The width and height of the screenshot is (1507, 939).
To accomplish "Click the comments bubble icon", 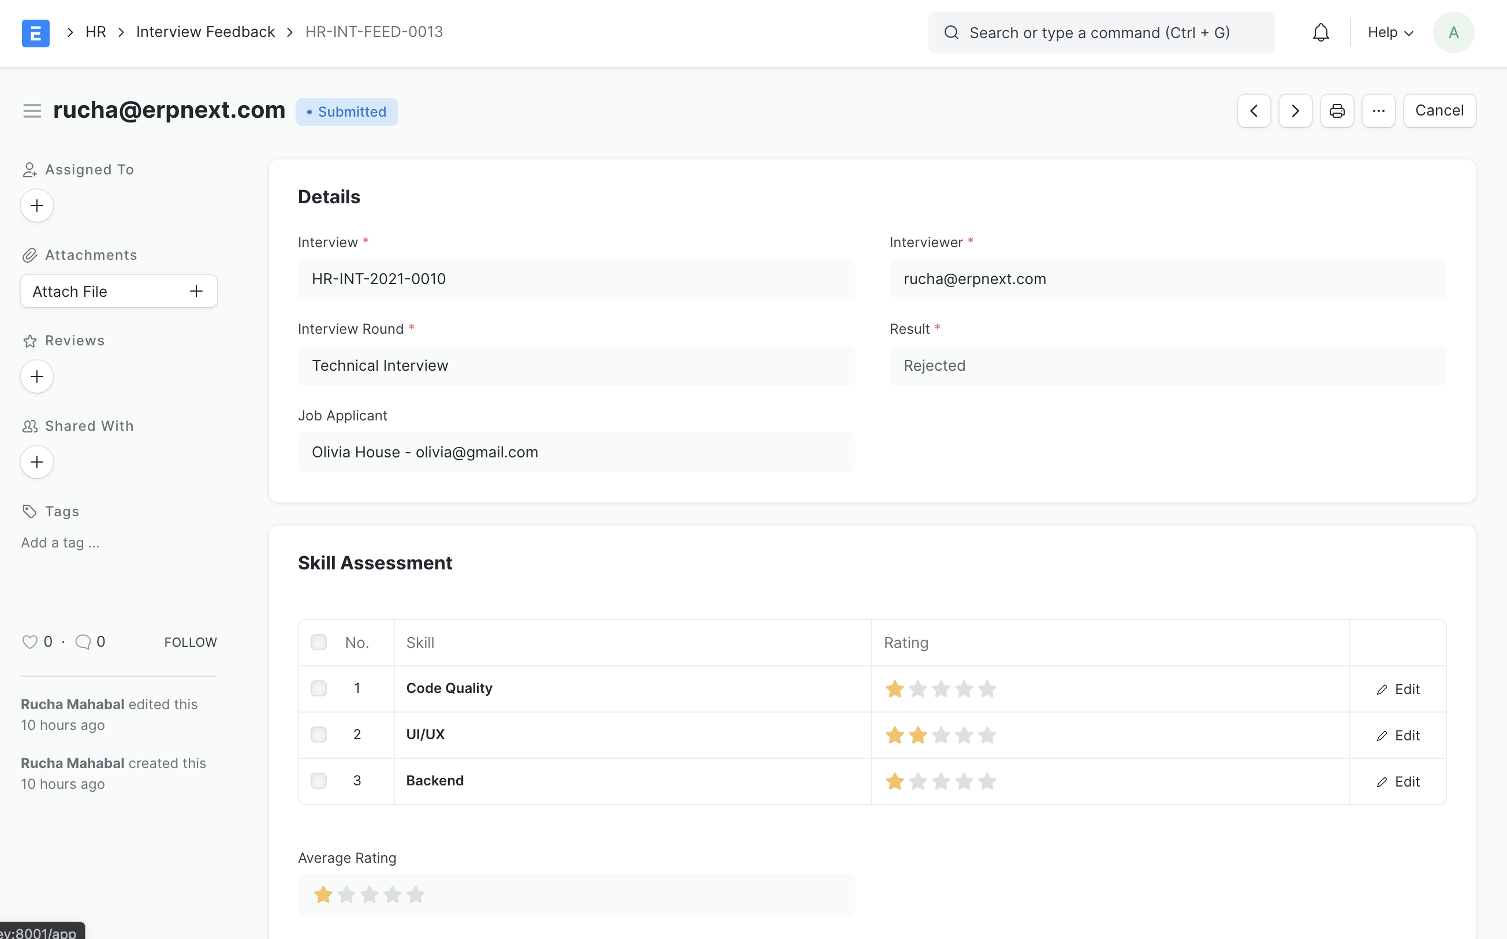I will (x=83, y=642).
